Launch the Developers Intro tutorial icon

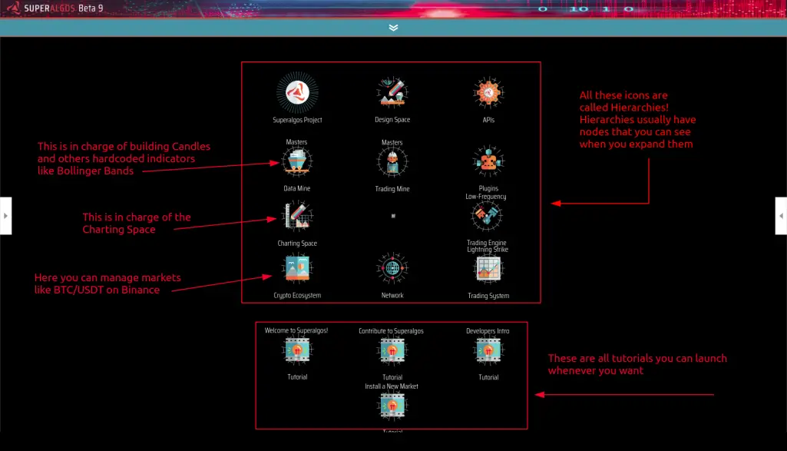(488, 350)
